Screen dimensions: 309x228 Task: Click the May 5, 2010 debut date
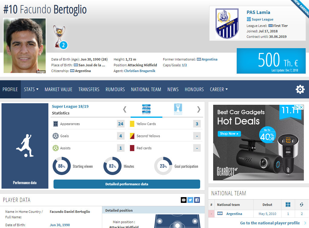[267, 214]
